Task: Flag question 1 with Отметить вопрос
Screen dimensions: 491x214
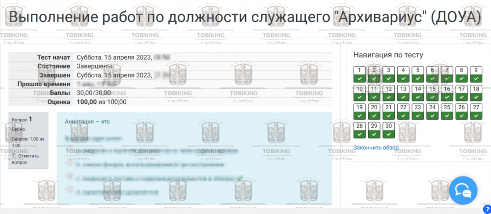Action: [26, 159]
